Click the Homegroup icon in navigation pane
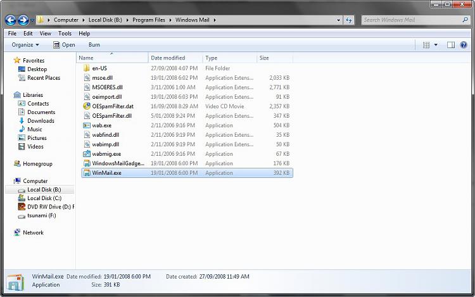This screenshot has height=297, width=475. coord(17,164)
